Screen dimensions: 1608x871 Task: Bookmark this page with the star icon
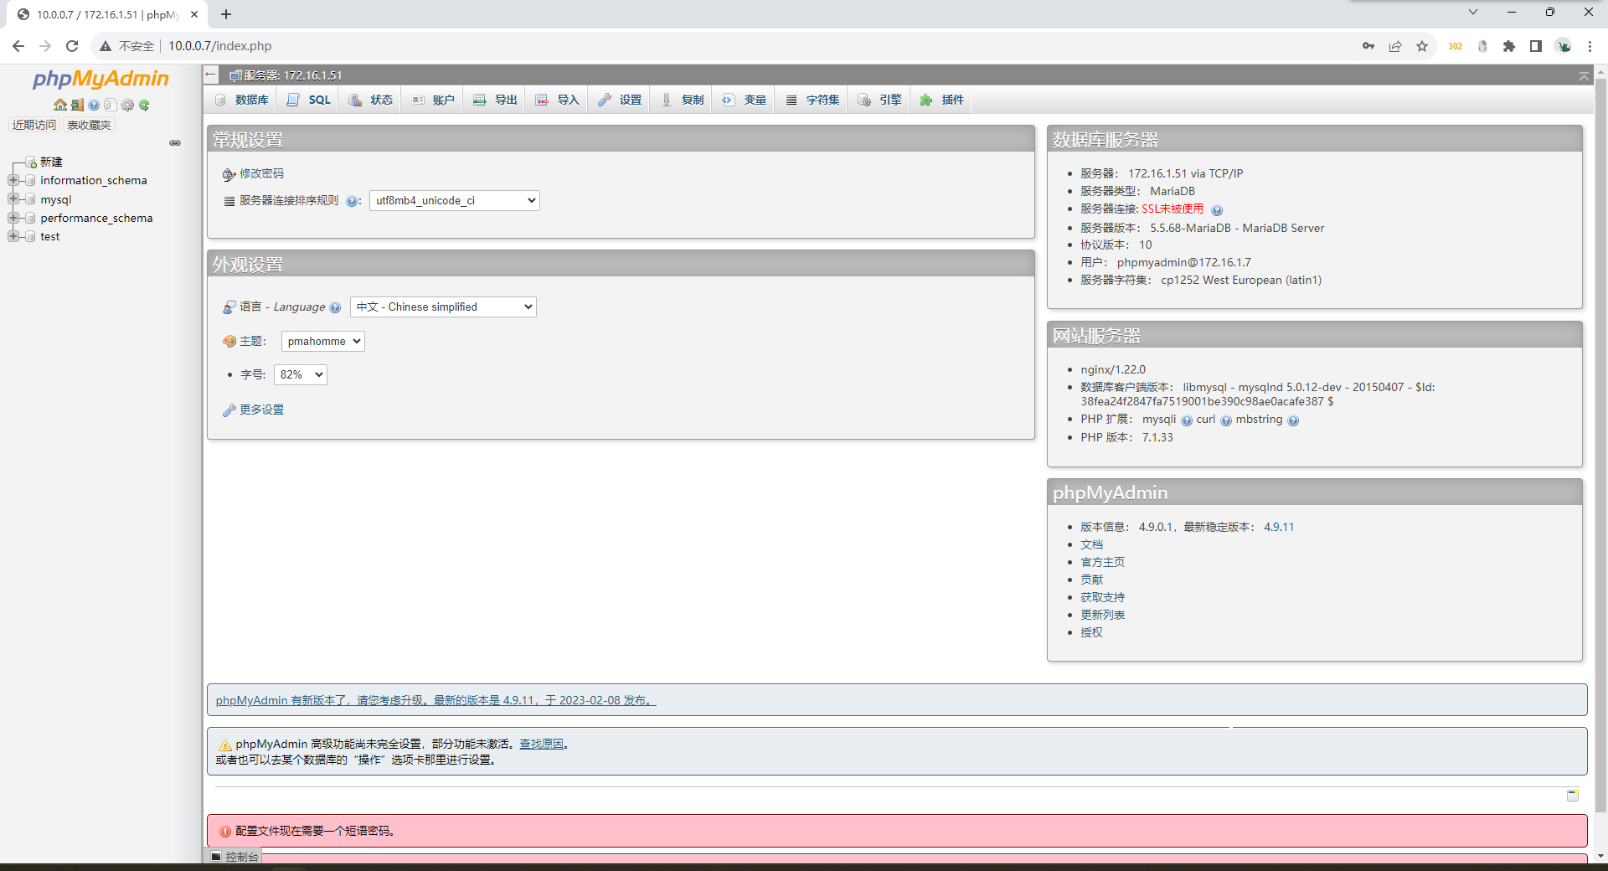1422,46
